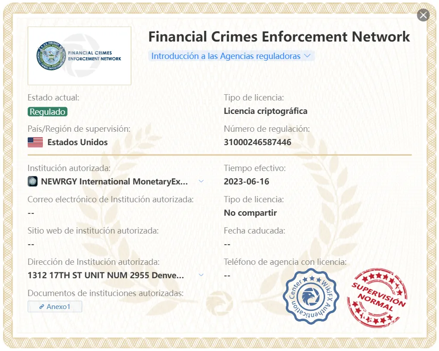Click the Estados Unidos country text
439x351 pixels.
[x=78, y=142]
